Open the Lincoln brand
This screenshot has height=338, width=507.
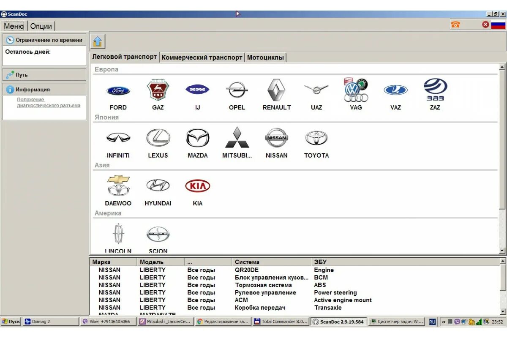pos(118,234)
